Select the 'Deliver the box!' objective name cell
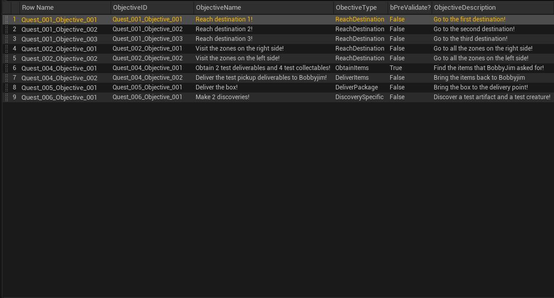The width and height of the screenshot is (554, 298). 217,87
